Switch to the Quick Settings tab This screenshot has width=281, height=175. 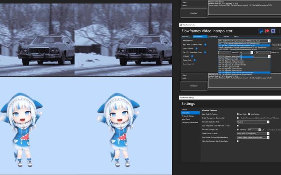213,37
